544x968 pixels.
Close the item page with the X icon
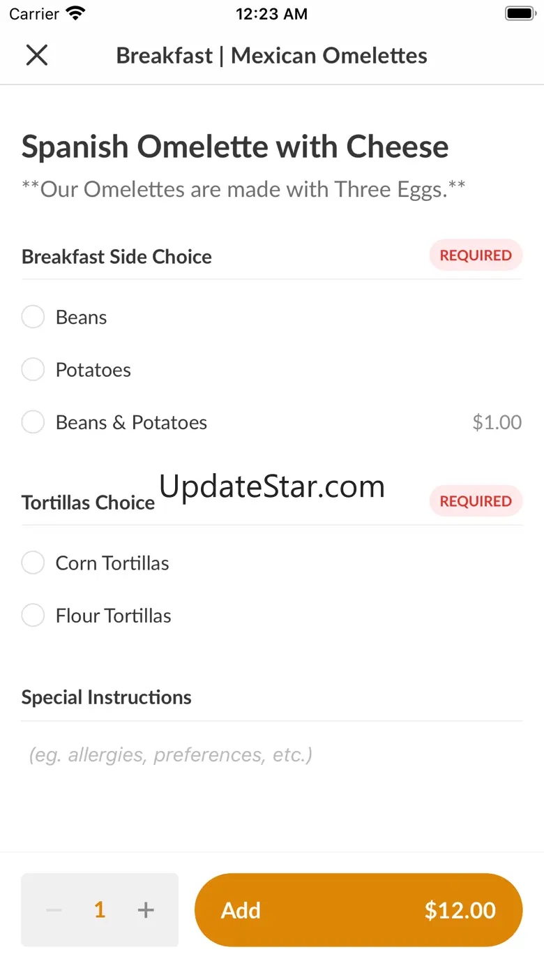(x=36, y=55)
